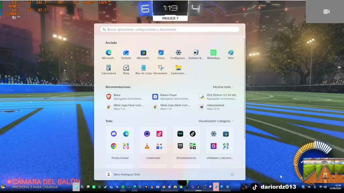Screen dimensions: 344x193
Task: Click the search apps input field
Action: (x=170, y=29)
